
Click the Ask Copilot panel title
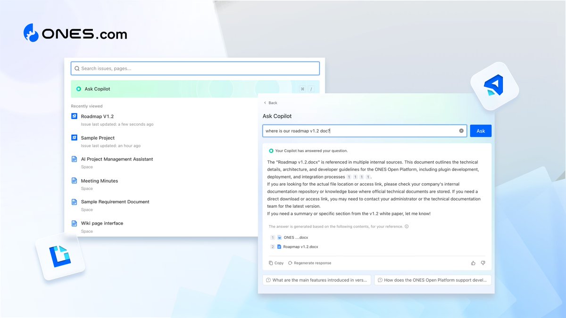pos(277,116)
